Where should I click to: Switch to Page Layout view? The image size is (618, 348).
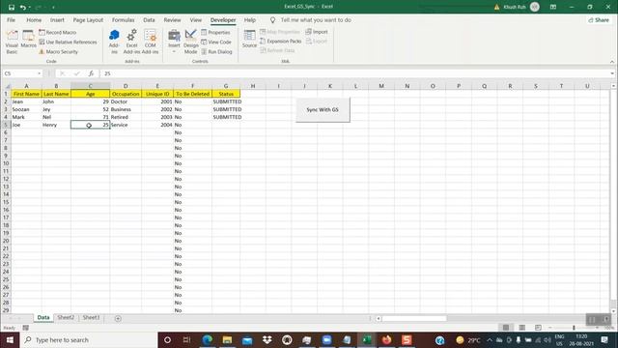coord(521,328)
